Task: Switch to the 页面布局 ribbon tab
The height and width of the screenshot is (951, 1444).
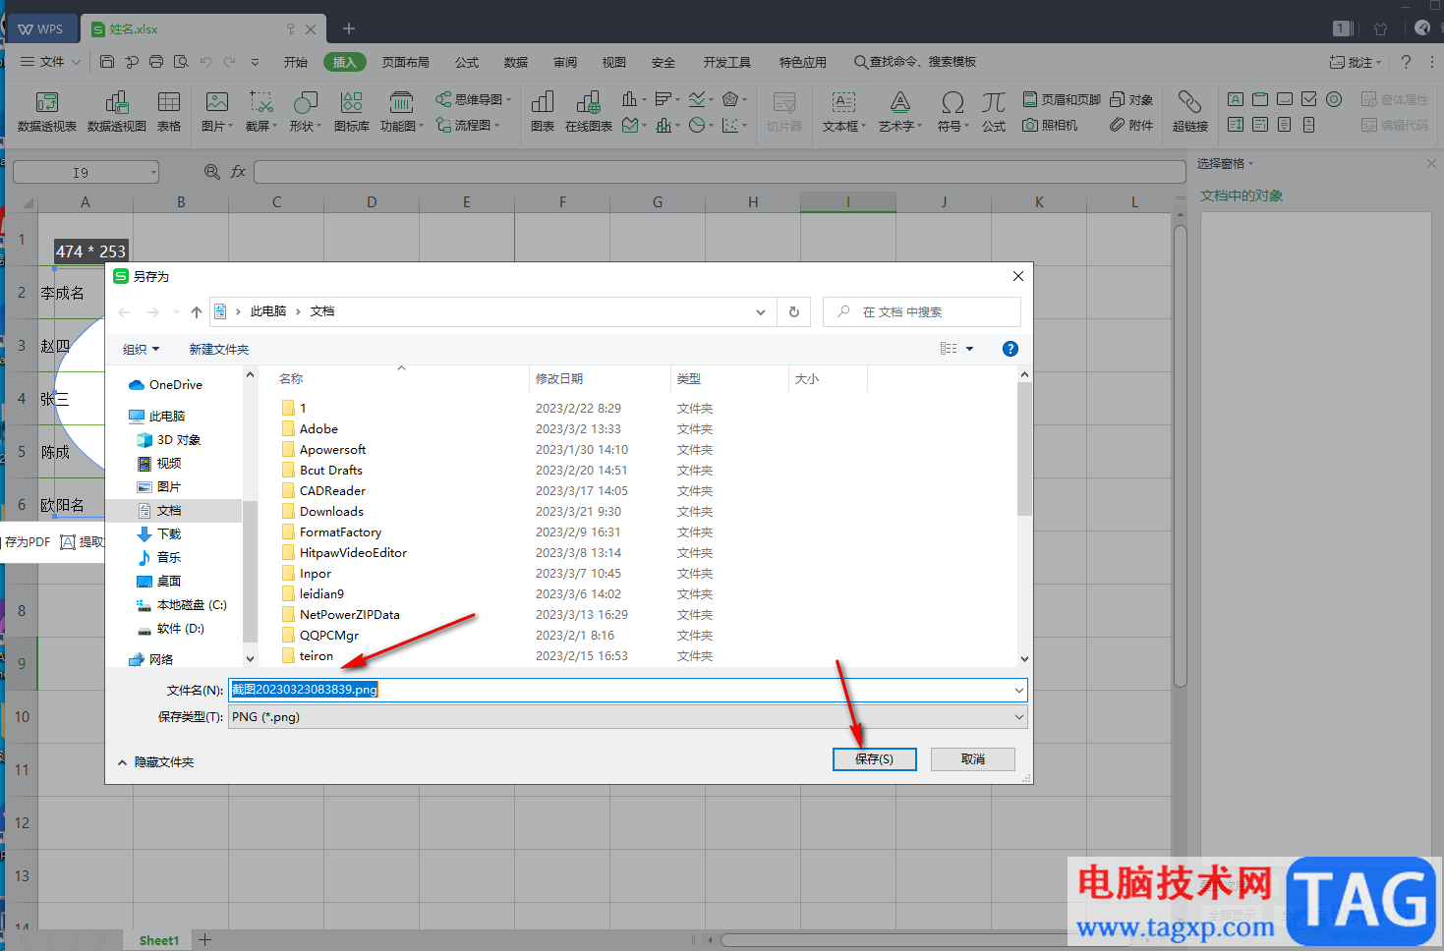Action: (x=406, y=62)
